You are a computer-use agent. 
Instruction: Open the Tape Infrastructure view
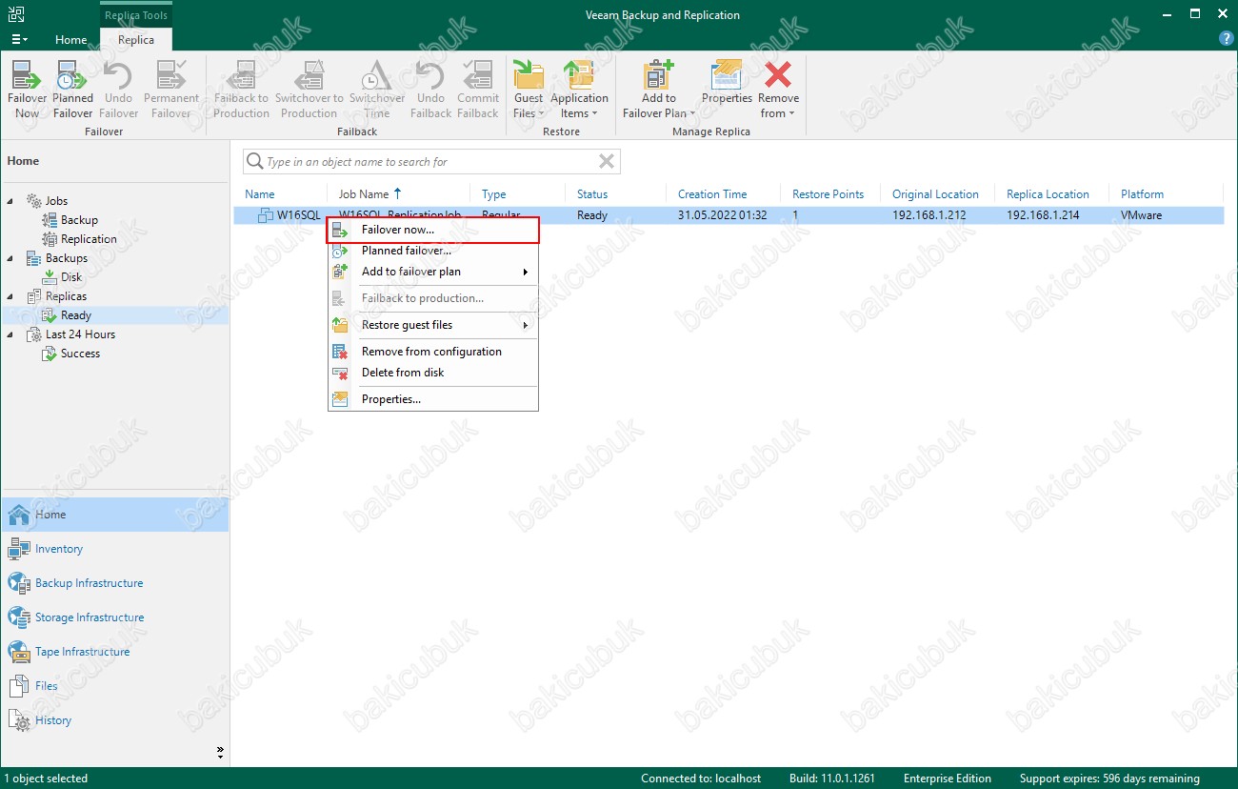tap(114, 652)
